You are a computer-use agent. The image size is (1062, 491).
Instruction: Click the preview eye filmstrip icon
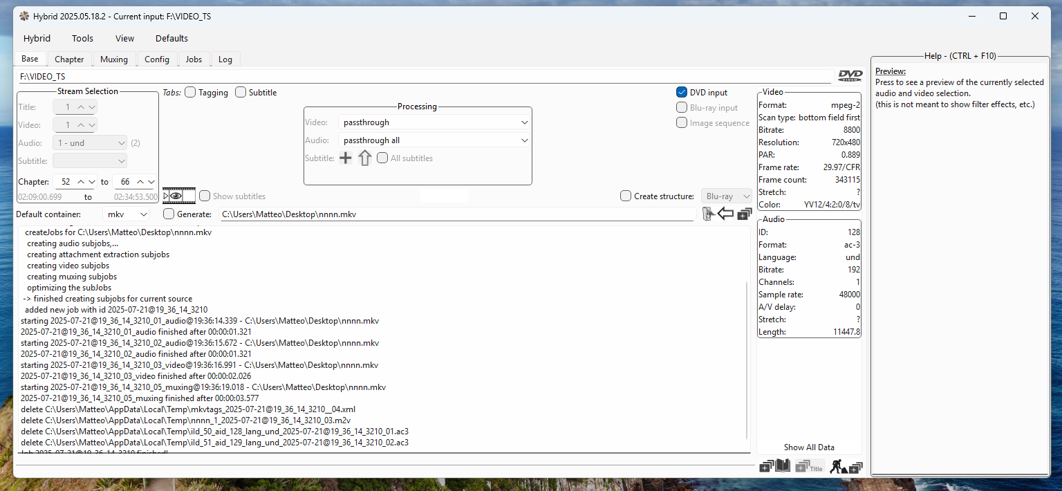[179, 196]
